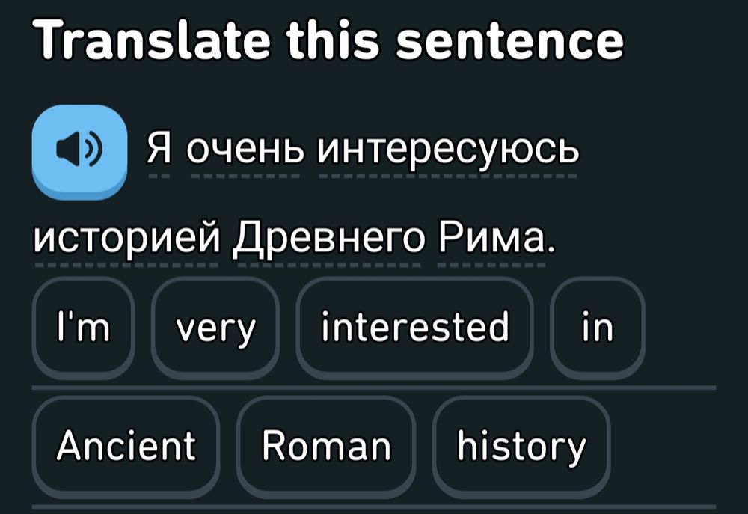
Task: Tap the word 'Рима' for its meaning
Action: [x=487, y=241]
